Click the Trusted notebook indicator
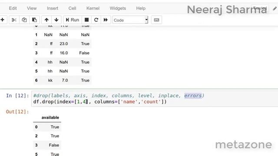This screenshot has height=156, width=278. pyautogui.click(x=260, y=8)
